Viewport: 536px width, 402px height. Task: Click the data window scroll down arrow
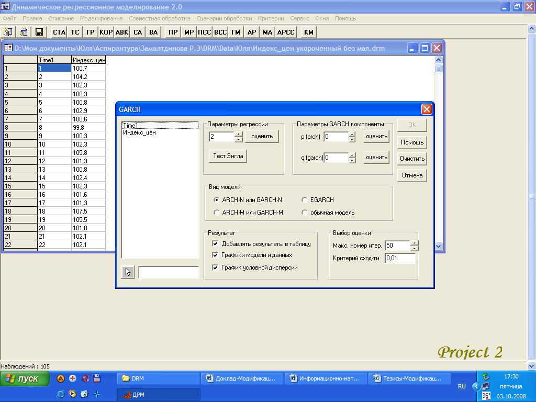coord(438,246)
